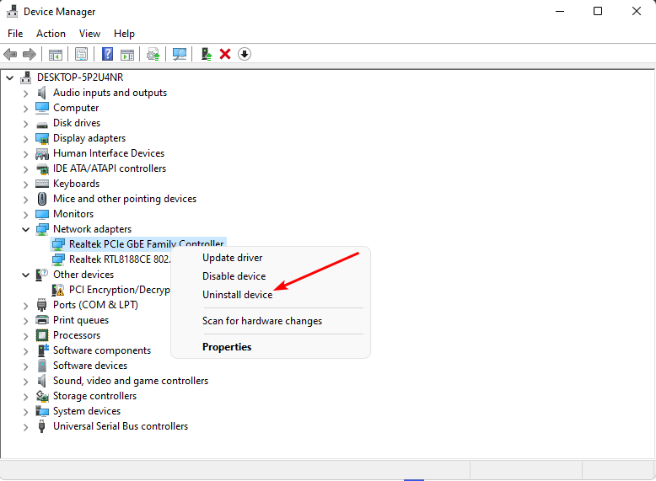Expand the Display adapters chevron
The image size is (656, 481).
[25, 139]
